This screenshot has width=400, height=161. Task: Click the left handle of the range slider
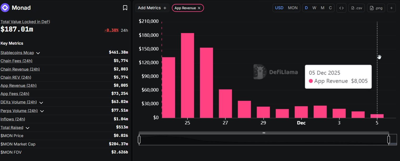pyautogui.click(x=139, y=139)
